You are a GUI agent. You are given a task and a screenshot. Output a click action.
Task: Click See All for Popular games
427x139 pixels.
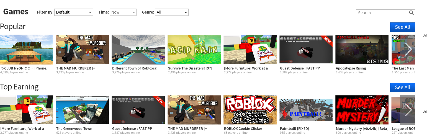(x=402, y=27)
